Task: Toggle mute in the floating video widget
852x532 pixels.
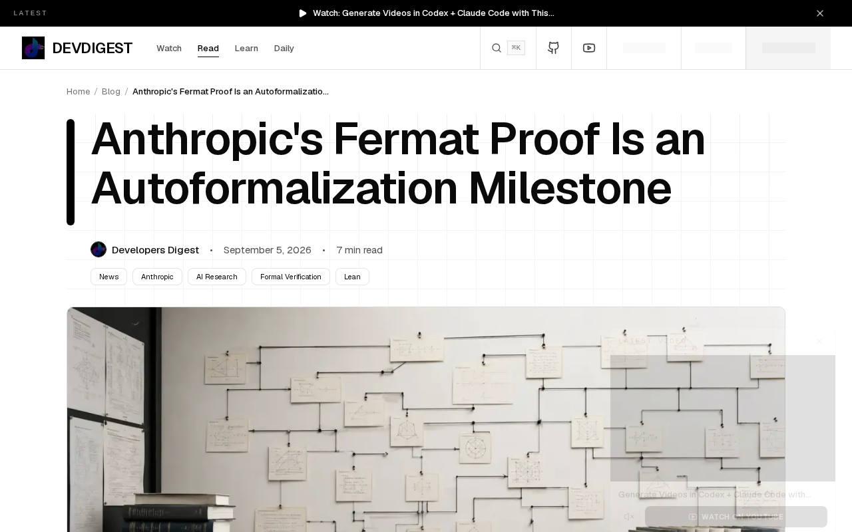Action: click(629, 517)
